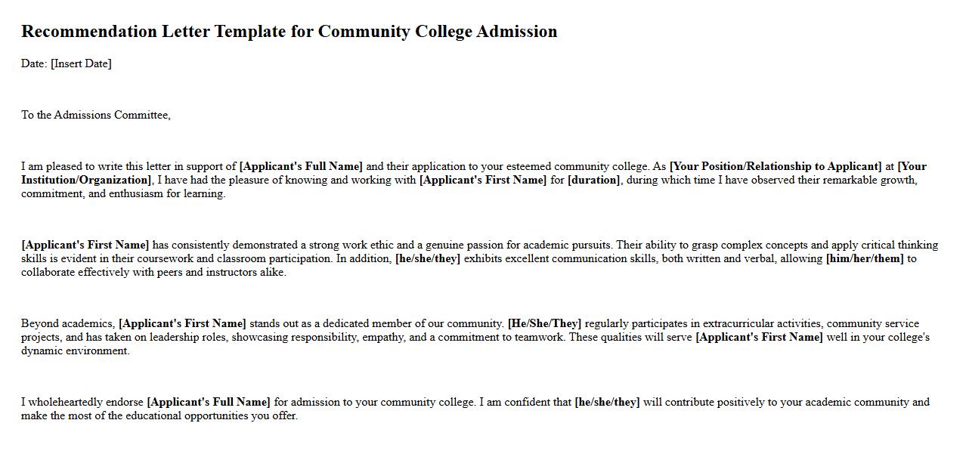Click [Applicant's Full Name] after 'I wholeheartedly endorse'
The width and height of the screenshot is (966, 454).
tap(208, 402)
